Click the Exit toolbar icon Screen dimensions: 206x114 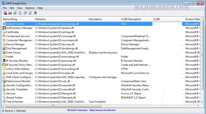coord(35,13)
